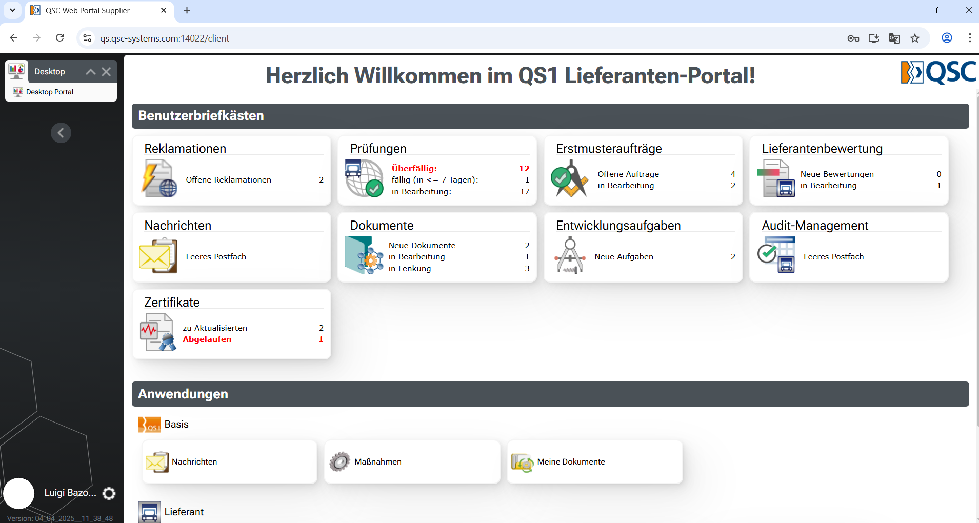
Task: Click the user avatar circle
Action: tap(19, 493)
